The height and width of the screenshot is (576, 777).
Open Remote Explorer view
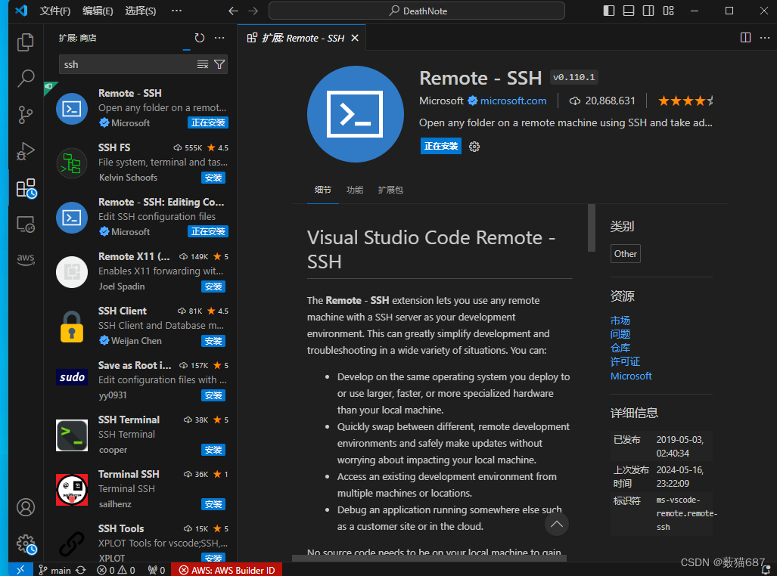point(25,225)
